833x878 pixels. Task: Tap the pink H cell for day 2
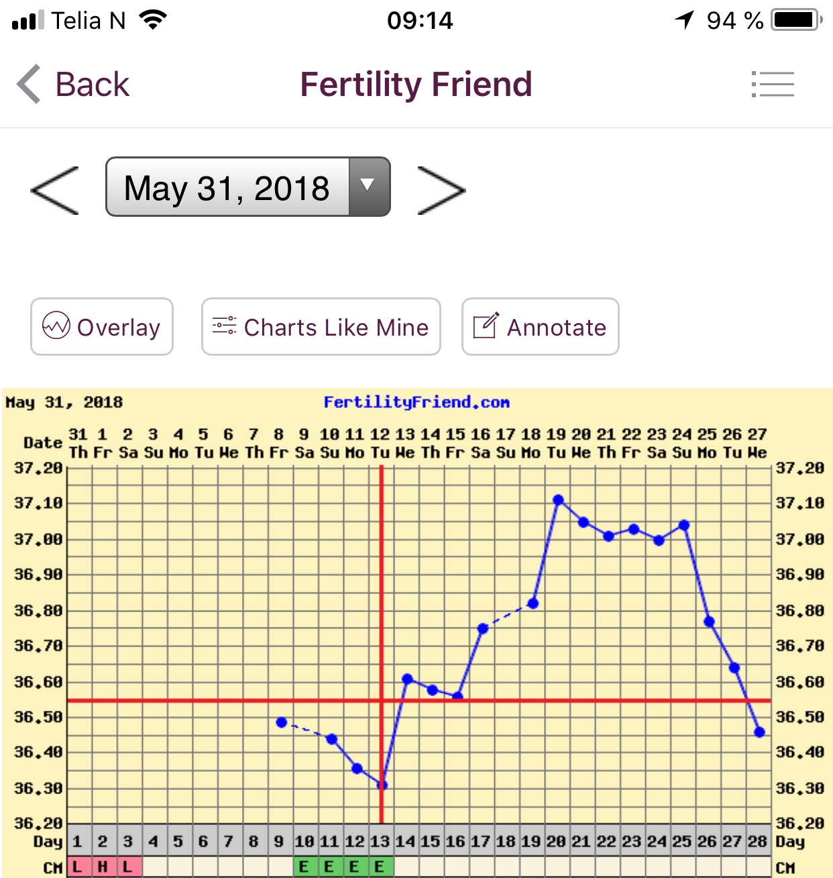pyautogui.click(x=103, y=867)
